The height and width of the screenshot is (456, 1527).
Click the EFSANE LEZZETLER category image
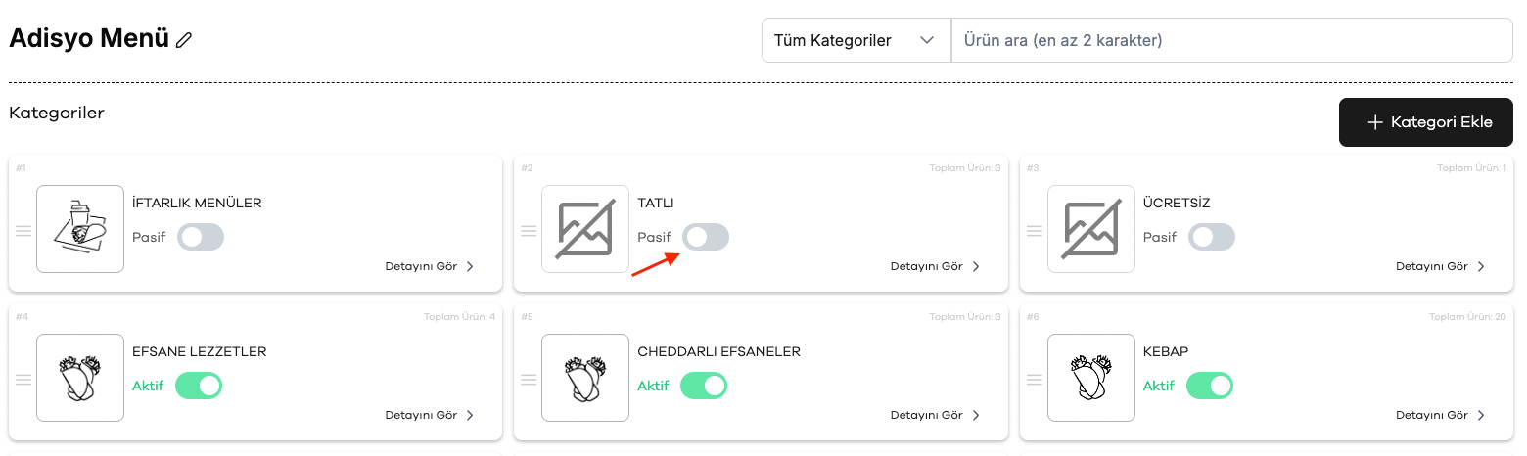80,378
